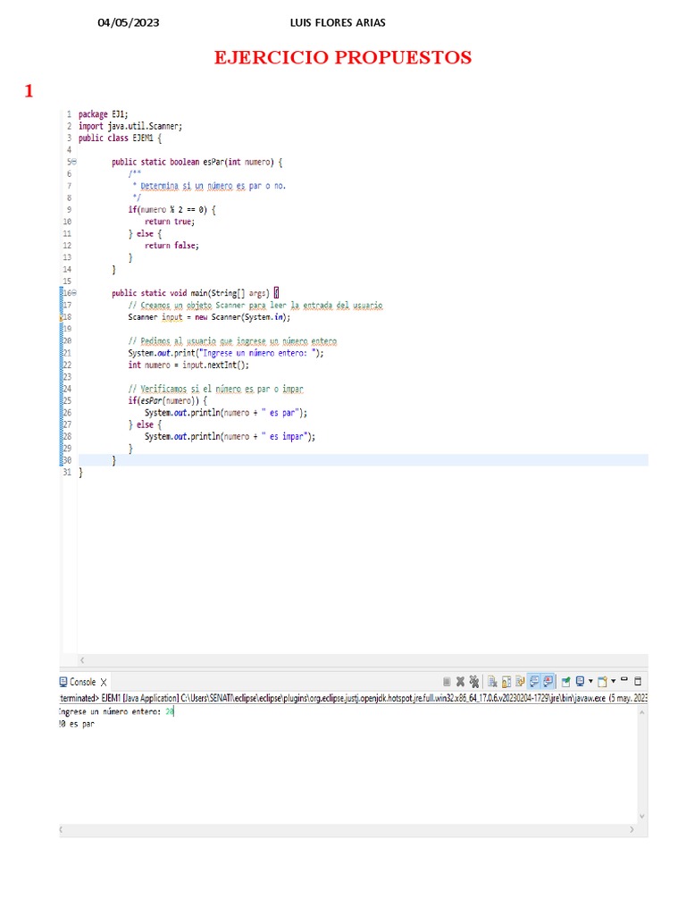The image size is (686, 915).
Task: Open the Display Selected Console dropdown arrow
Action: [590, 681]
